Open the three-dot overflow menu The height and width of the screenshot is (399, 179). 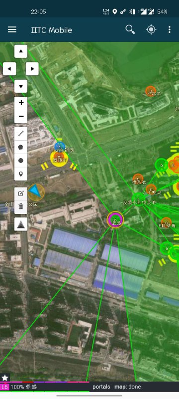pos(170,30)
